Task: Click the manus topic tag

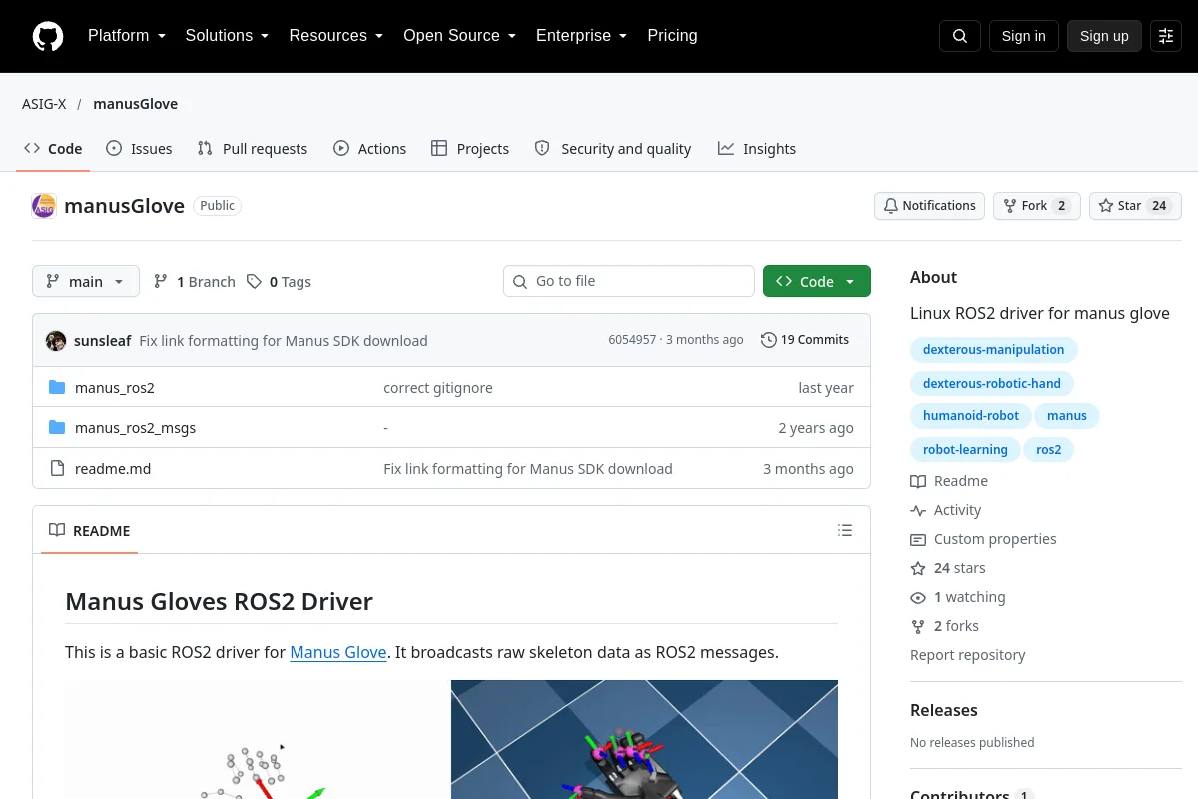Action: click(x=1067, y=416)
